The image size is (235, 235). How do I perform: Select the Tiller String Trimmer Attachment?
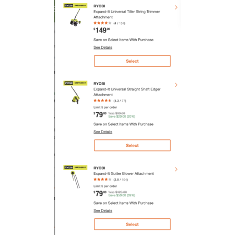[132, 61]
